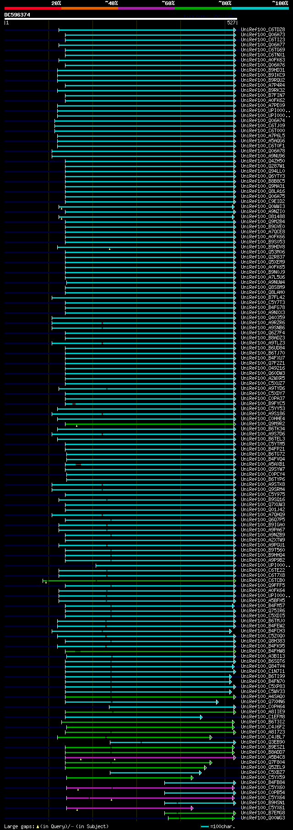Click UniRef100_A5B4C8 label
This screenshot has width=293, height=830.
click(263, 757)
